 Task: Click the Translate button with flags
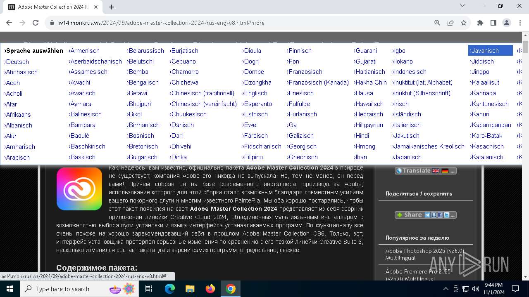point(426,171)
